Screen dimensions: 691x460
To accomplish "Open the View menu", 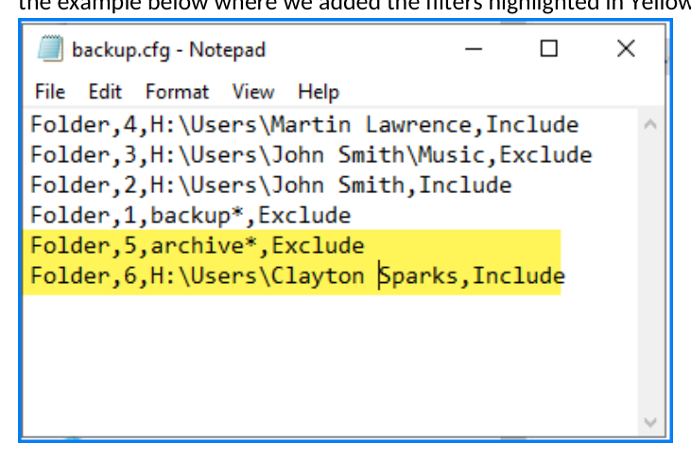I will point(253,92).
